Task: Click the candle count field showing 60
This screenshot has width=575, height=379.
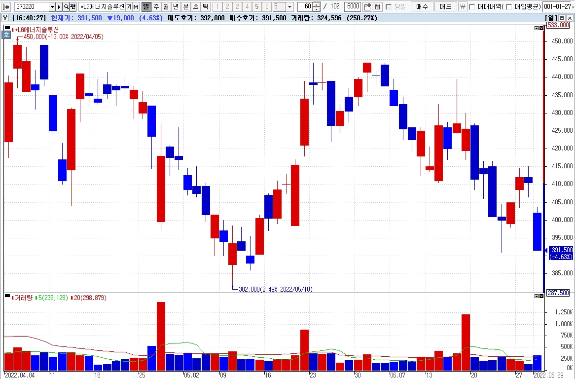Action: tap(304, 6)
